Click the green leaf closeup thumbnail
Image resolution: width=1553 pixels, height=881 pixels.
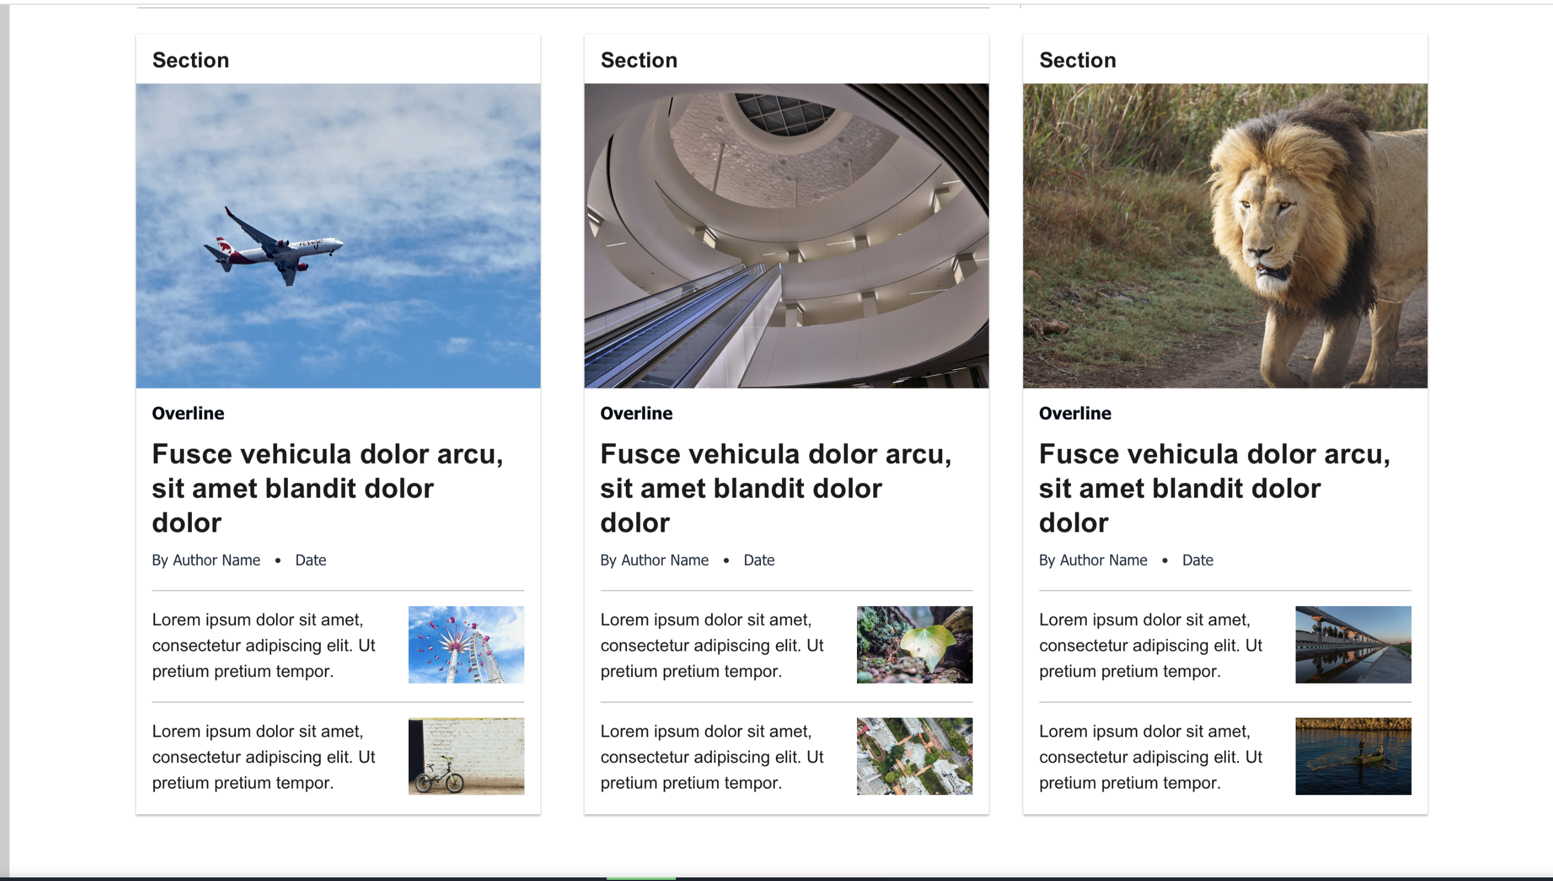[x=914, y=644]
